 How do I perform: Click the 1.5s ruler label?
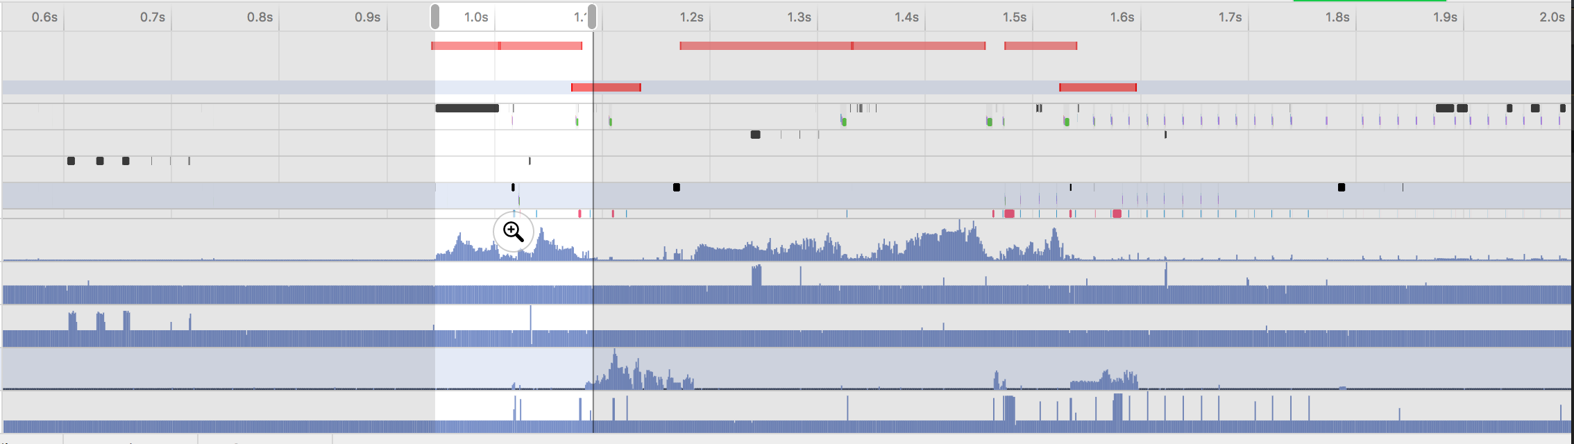pos(1015,17)
